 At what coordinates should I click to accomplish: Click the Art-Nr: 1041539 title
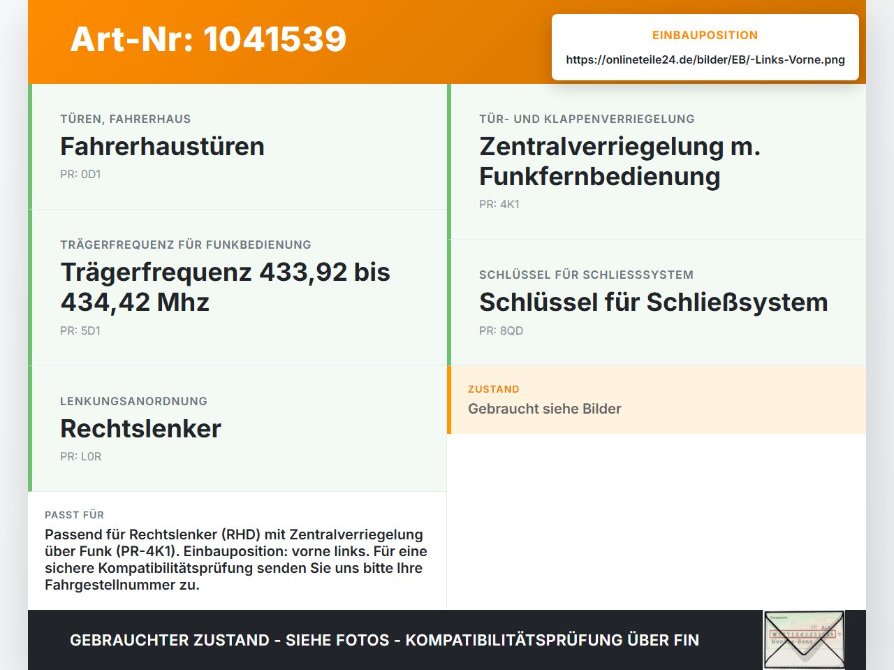click(208, 39)
